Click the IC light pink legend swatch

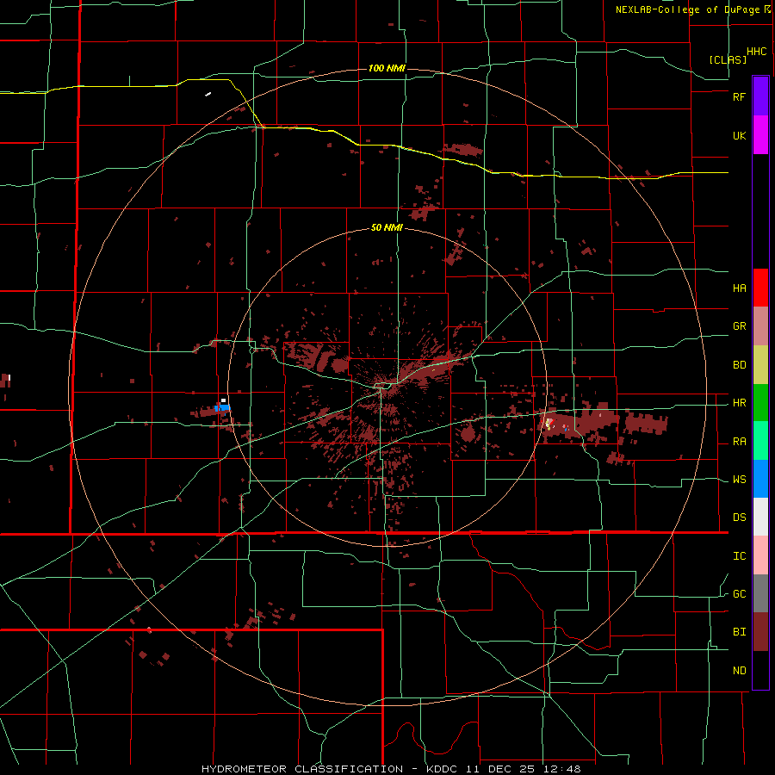tap(760, 555)
